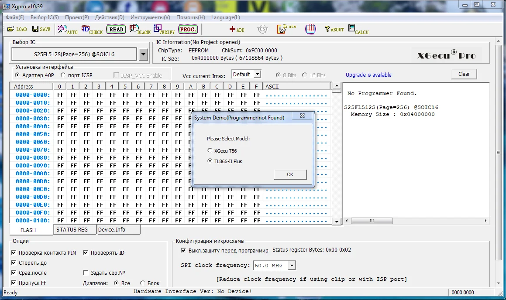
Task: Open the Помощь(H) menu
Action: coord(190,17)
